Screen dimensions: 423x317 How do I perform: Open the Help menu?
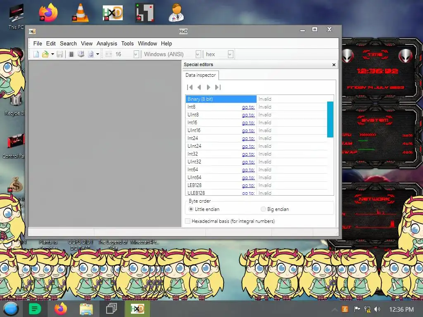(x=166, y=43)
